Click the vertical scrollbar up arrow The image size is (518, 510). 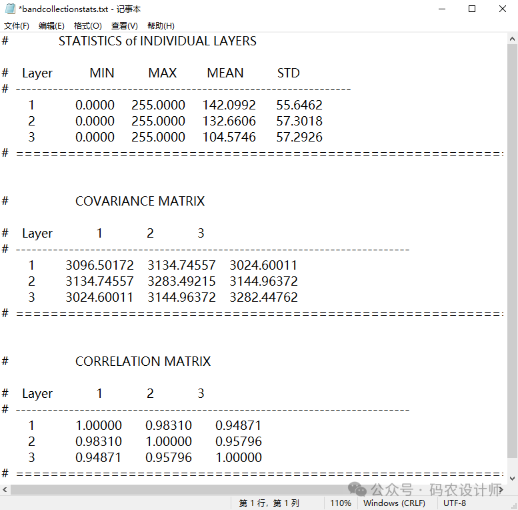(x=511, y=39)
